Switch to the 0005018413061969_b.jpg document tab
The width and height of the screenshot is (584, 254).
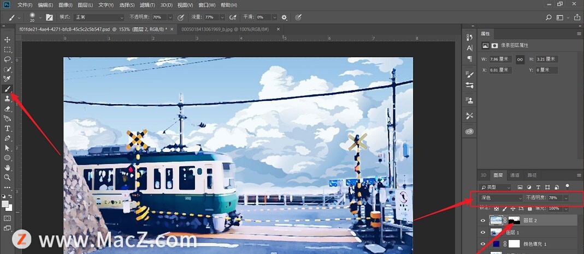225,29
